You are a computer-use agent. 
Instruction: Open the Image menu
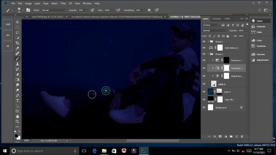[28, 3]
